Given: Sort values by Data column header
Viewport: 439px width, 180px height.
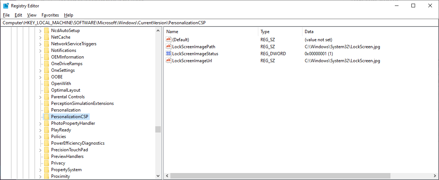Looking at the screenshot, I should [370, 32].
